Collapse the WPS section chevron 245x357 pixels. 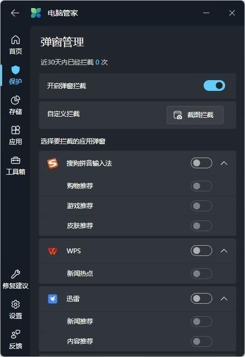224,251
